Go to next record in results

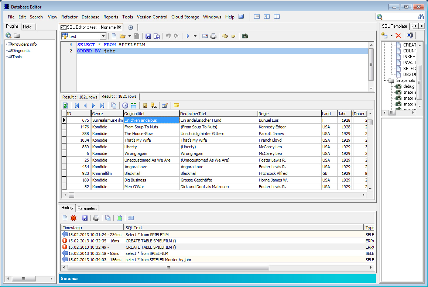click(x=94, y=106)
